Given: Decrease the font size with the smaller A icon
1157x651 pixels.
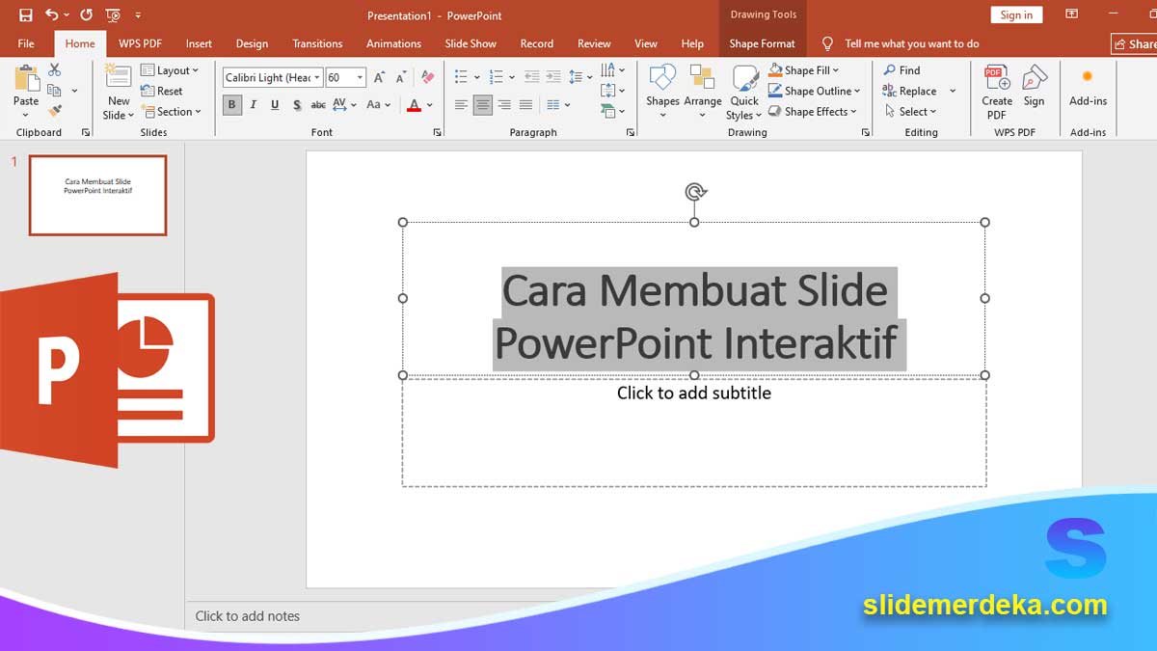Looking at the screenshot, I should (x=400, y=77).
